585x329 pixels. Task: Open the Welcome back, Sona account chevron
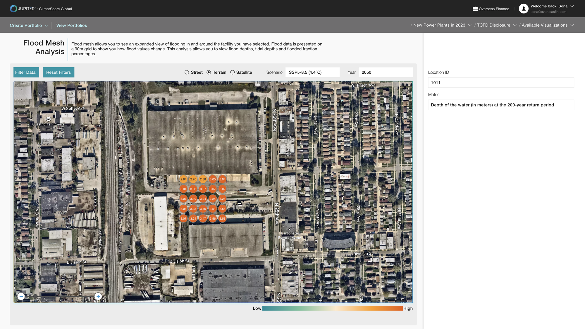572,6
